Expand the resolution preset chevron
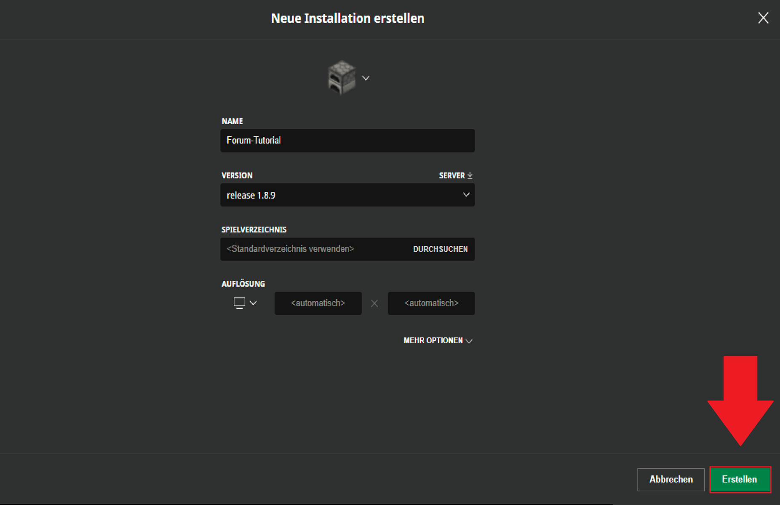The width and height of the screenshot is (780, 505). [x=253, y=303]
